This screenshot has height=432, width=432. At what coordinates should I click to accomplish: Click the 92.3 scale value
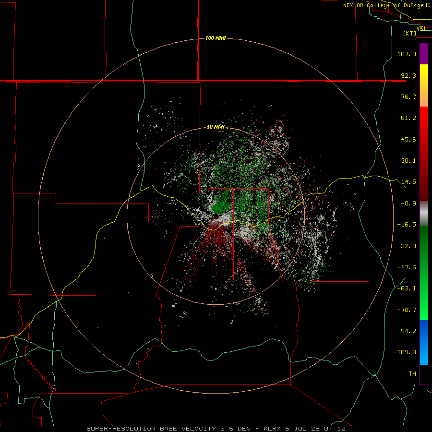pos(408,75)
